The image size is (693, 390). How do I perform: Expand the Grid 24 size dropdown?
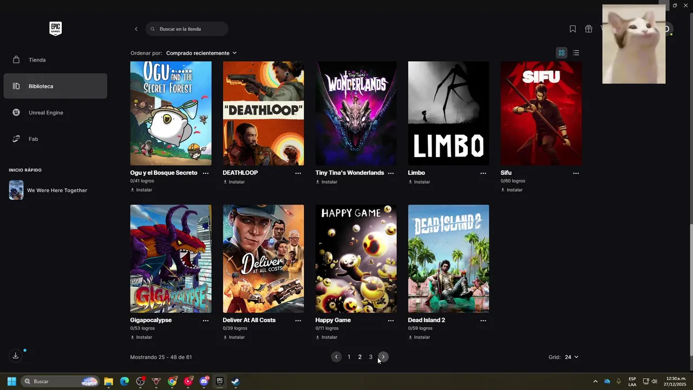click(x=572, y=357)
